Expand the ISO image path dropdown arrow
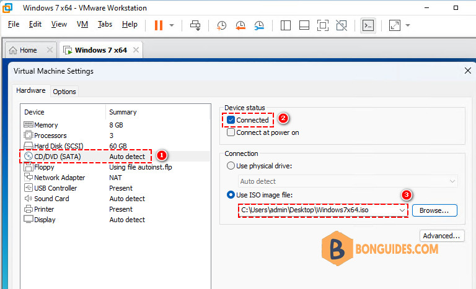The height and width of the screenshot is (289, 476). click(x=402, y=210)
